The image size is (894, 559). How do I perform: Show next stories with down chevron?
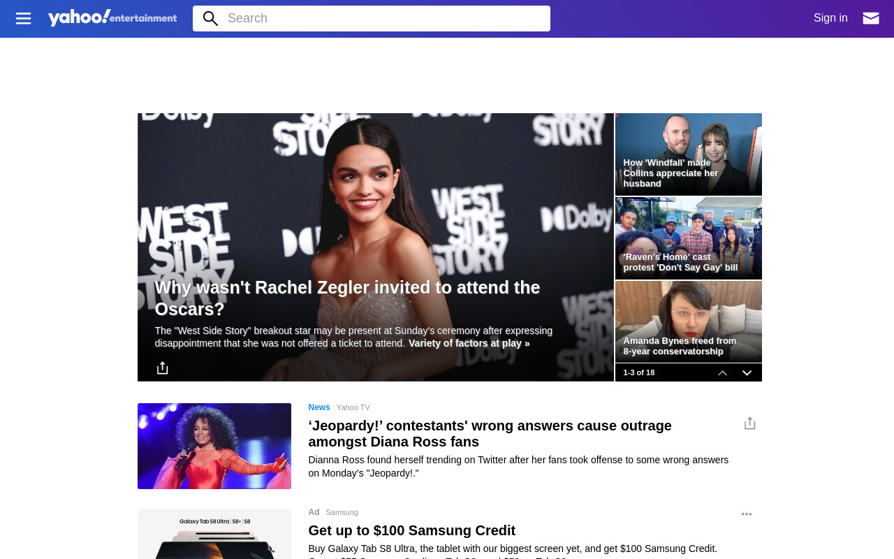(x=747, y=373)
